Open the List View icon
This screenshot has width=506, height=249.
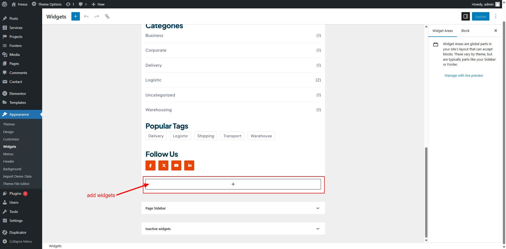click(107, 16)
